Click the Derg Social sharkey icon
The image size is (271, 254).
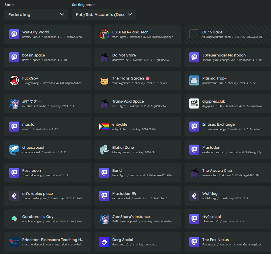point(104,242)
